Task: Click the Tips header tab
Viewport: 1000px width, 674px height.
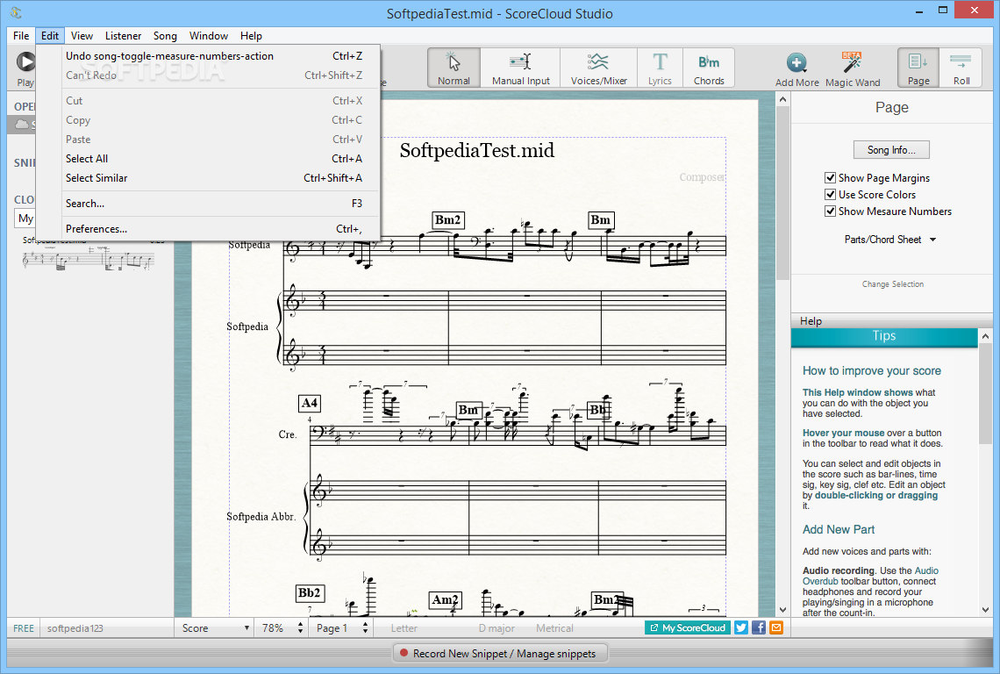Action: 884,336
